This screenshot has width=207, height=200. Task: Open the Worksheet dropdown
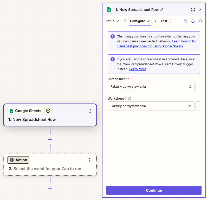click(151, 106)
